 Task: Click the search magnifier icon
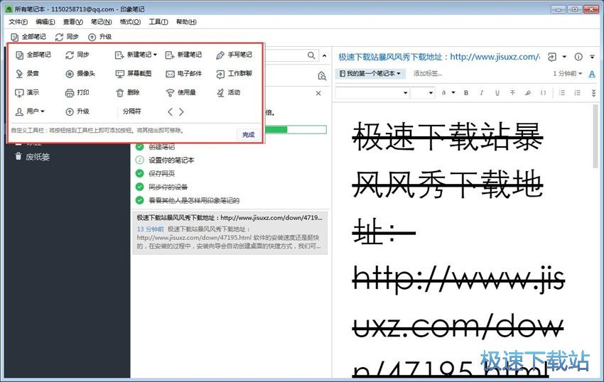click(311, 55)
